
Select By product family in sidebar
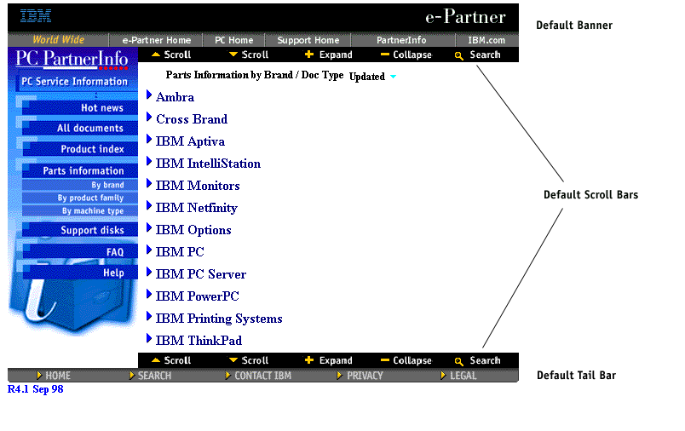[x=90, y=198]
